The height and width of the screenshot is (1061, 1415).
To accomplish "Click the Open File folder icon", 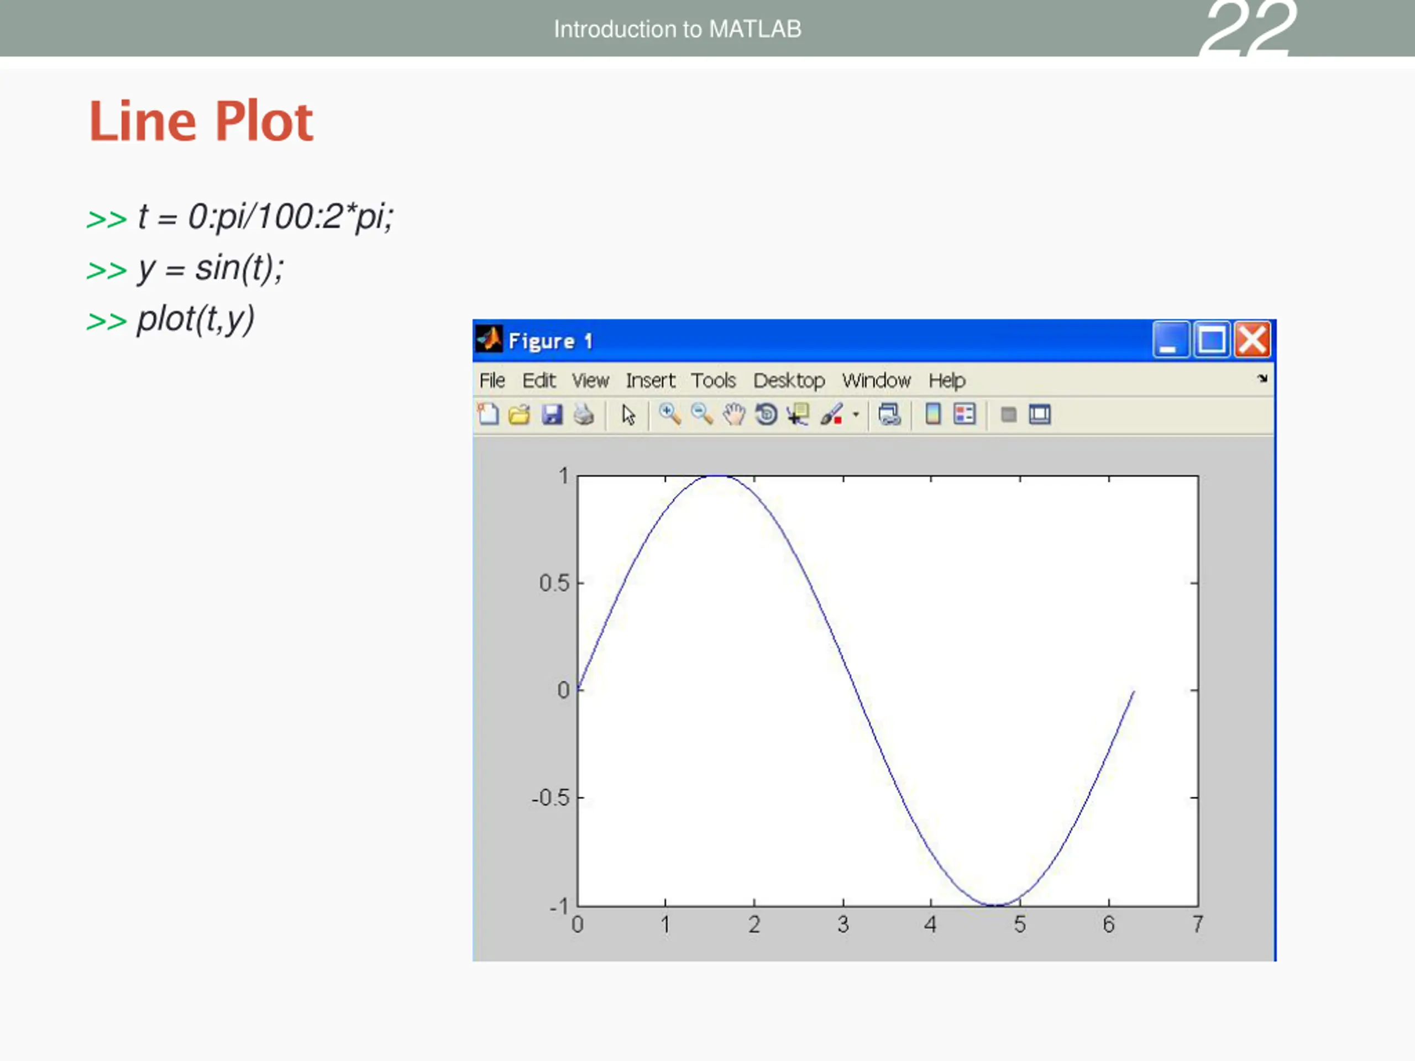I will 520,414.
